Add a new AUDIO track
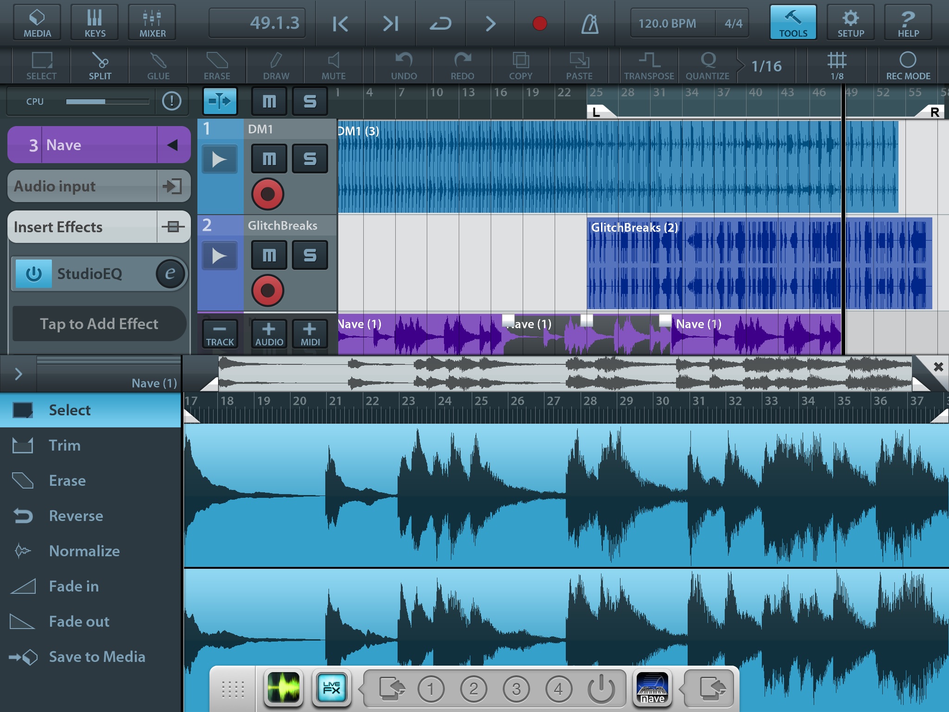Image resolution: width=949 pixels, height=712 pixels. 269,334
